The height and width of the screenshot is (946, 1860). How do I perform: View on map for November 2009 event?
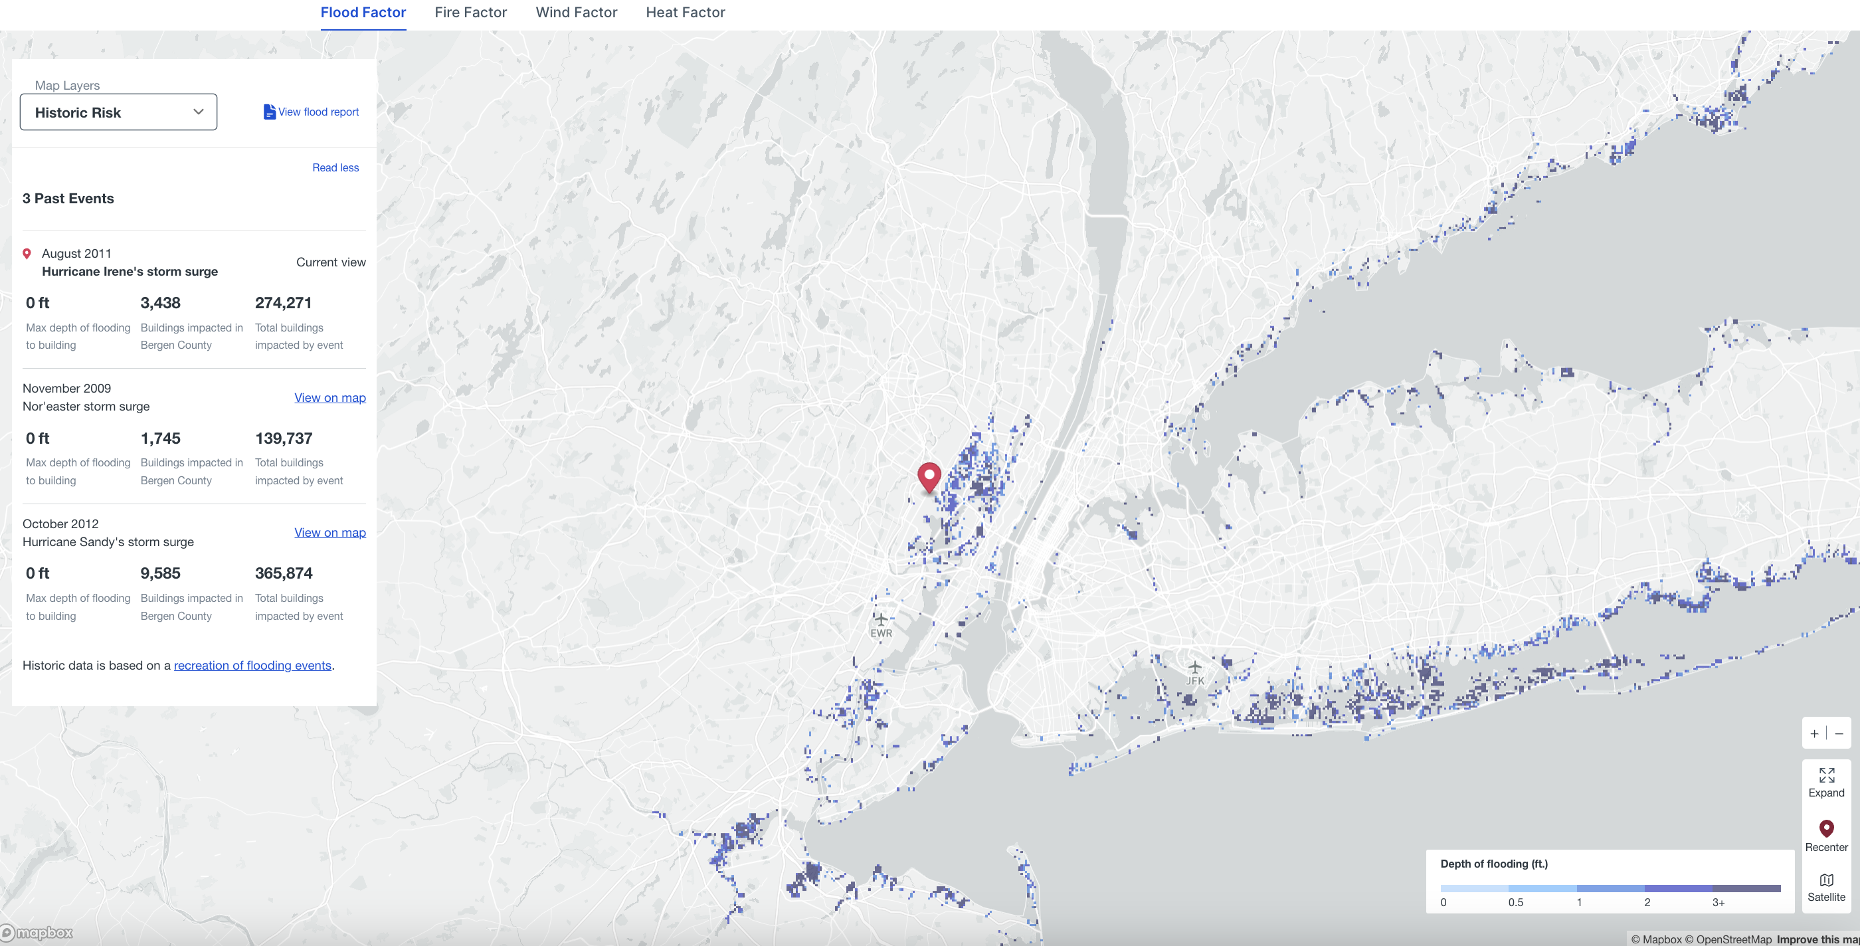(x=329, y=397)
